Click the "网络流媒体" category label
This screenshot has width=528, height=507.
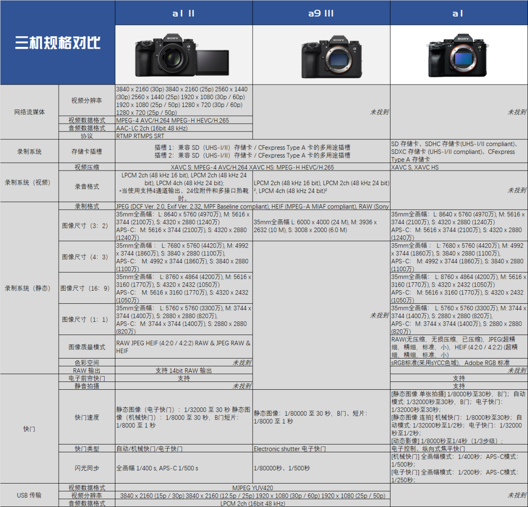click(x=29, y=112)
